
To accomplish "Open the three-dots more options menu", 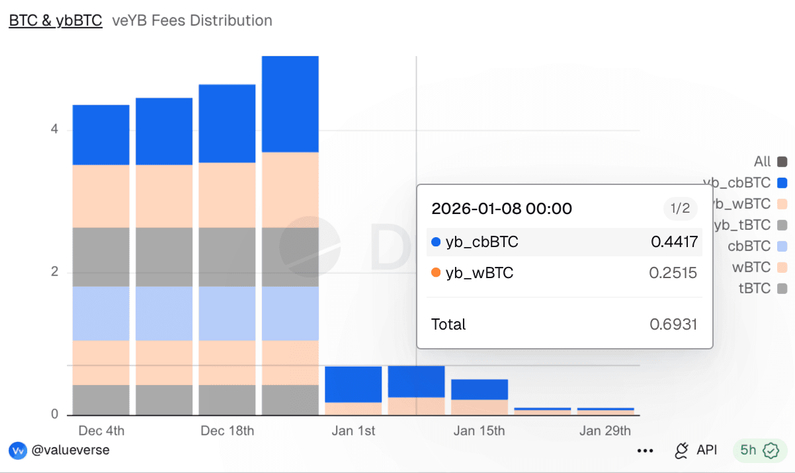I will point(645,451).
